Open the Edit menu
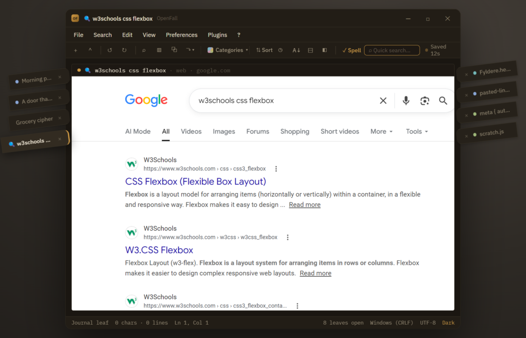This screenshot has width=526, height=338. 127,35
